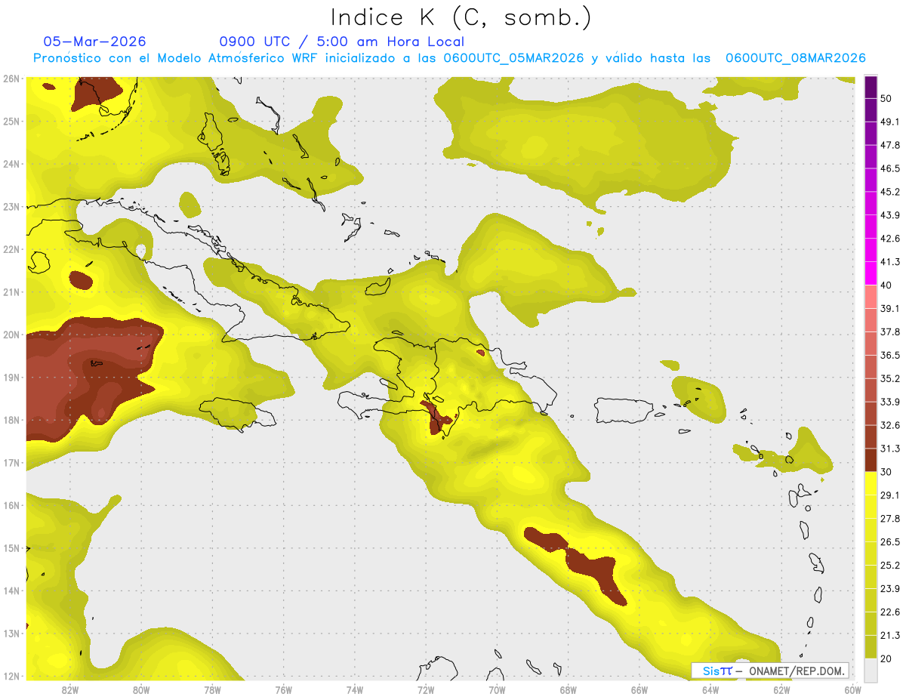
Task: Click the colorbar value '35.2'
Action: (x=890, y=378)
